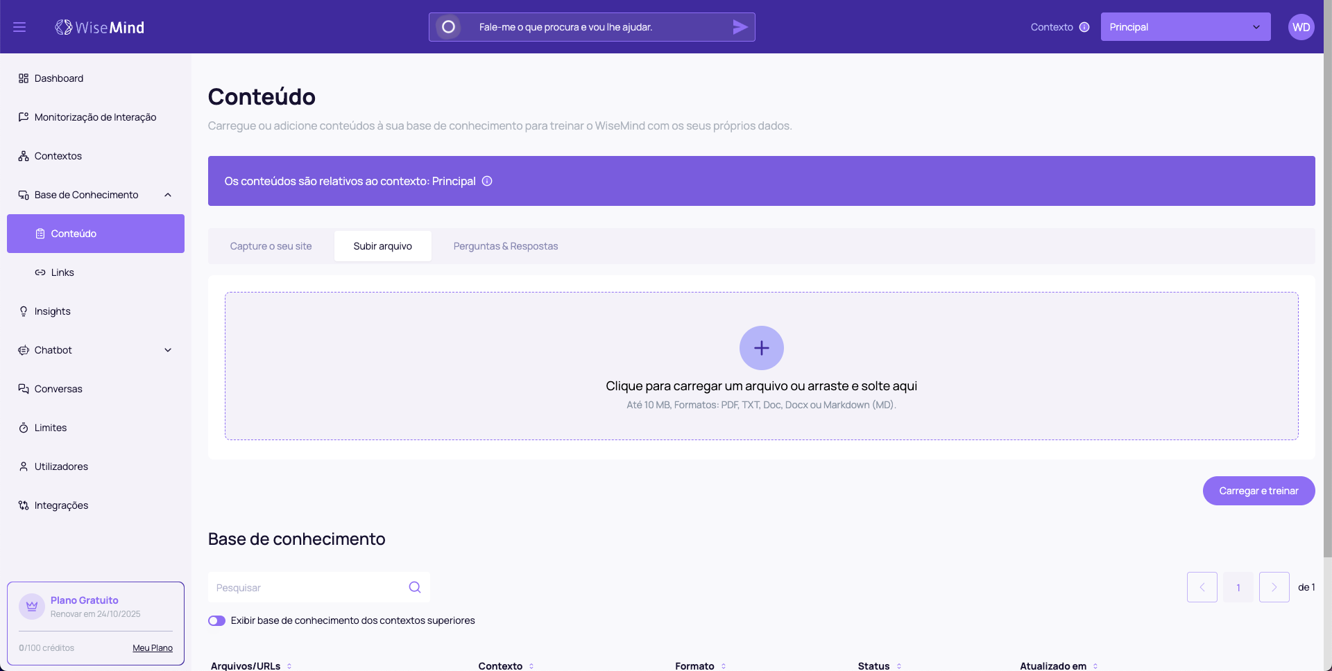Image resolution: width=1332 pixels, height=671 pixels.
Task: Open the WD user avatar
Action: point(1301,27)
